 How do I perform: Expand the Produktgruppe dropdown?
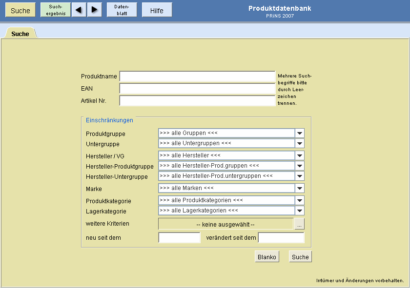[x=299, y=133]
